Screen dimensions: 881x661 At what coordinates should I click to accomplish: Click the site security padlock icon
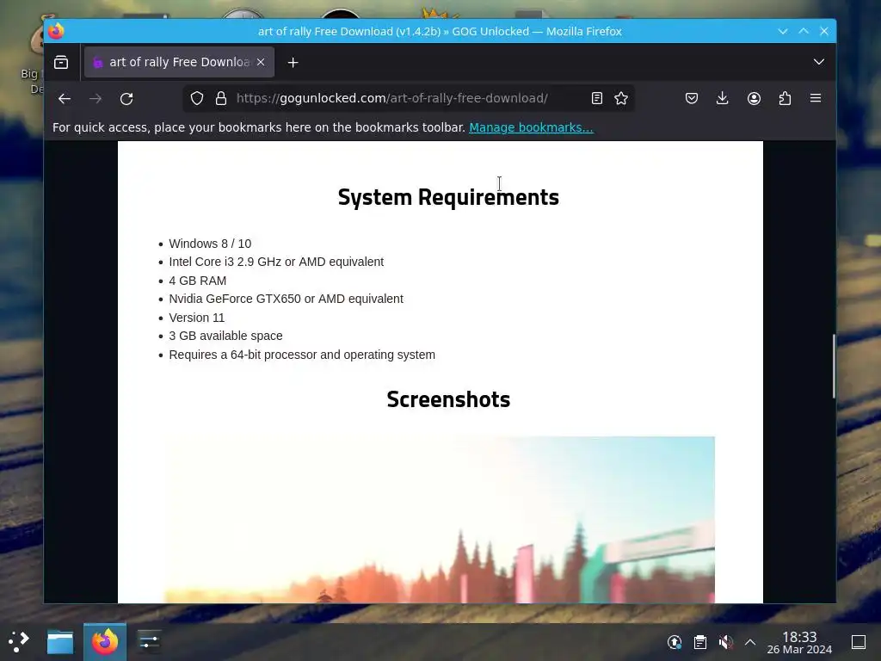[x=221, y=98]
